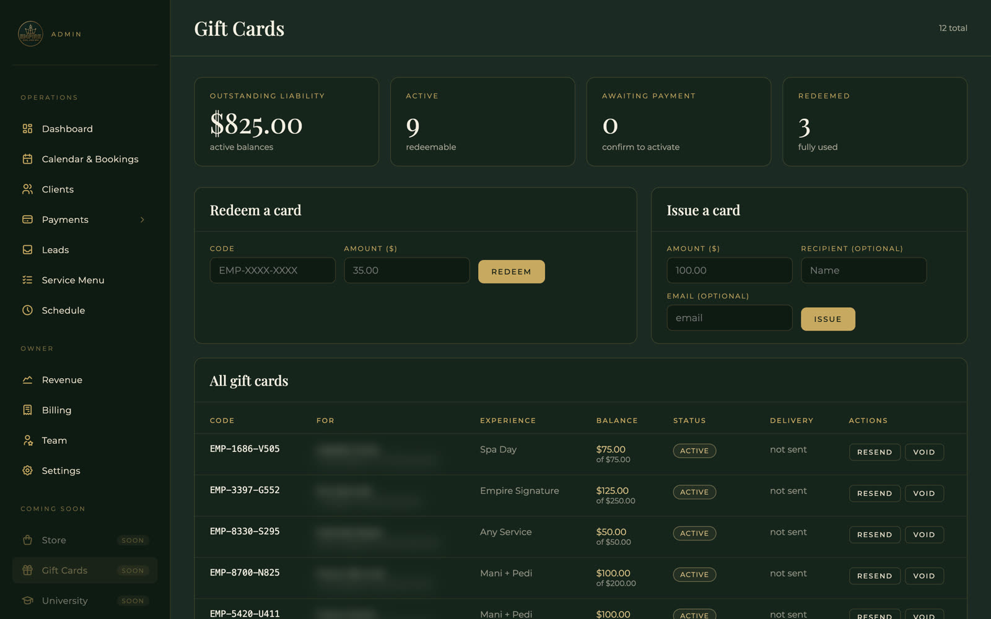Click the Any Service experience cell

[506, 532]
